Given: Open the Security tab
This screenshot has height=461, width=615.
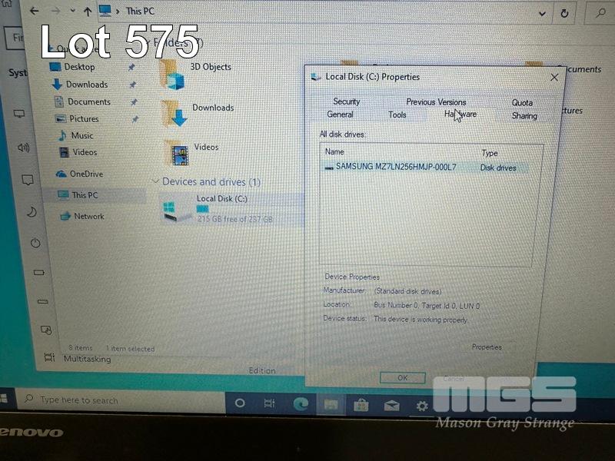Looking at the screenshot, I should 346,101.
